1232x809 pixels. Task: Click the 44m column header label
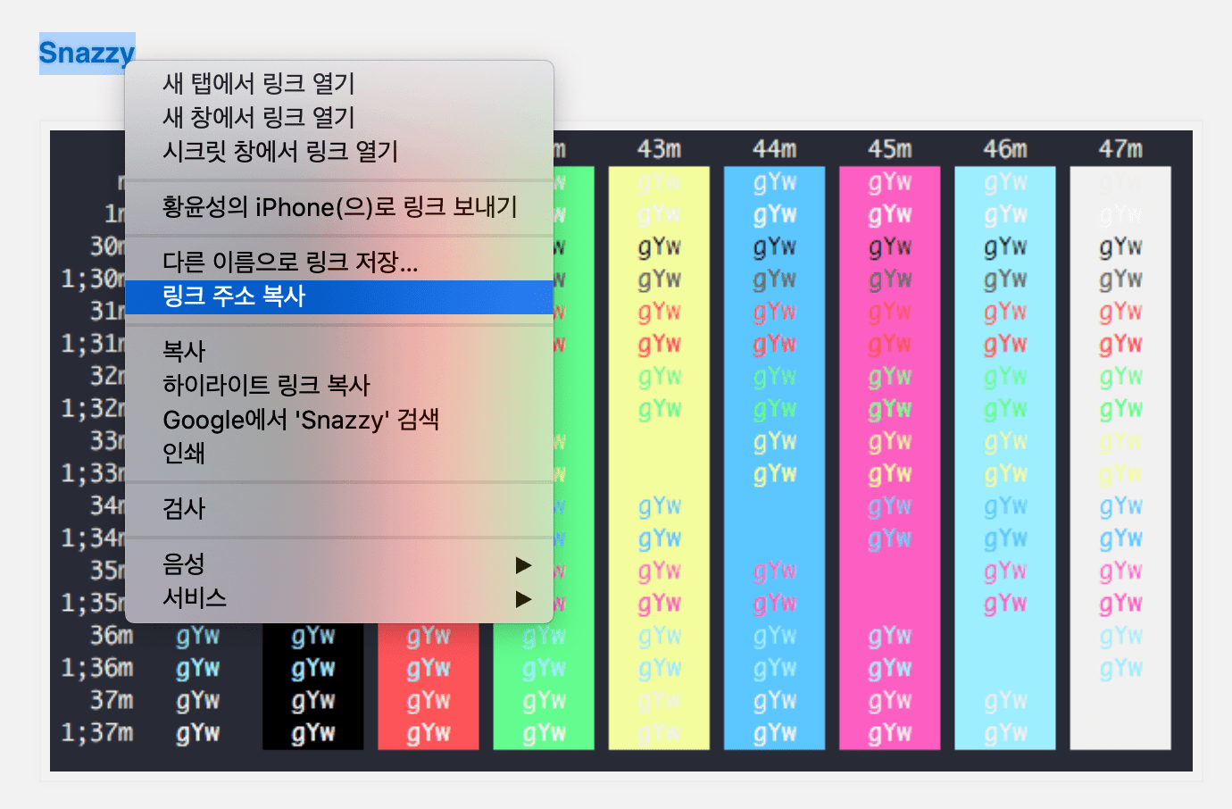tap(774, 149)
